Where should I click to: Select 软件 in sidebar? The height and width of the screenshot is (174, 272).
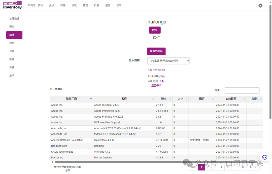pos(14,35)
